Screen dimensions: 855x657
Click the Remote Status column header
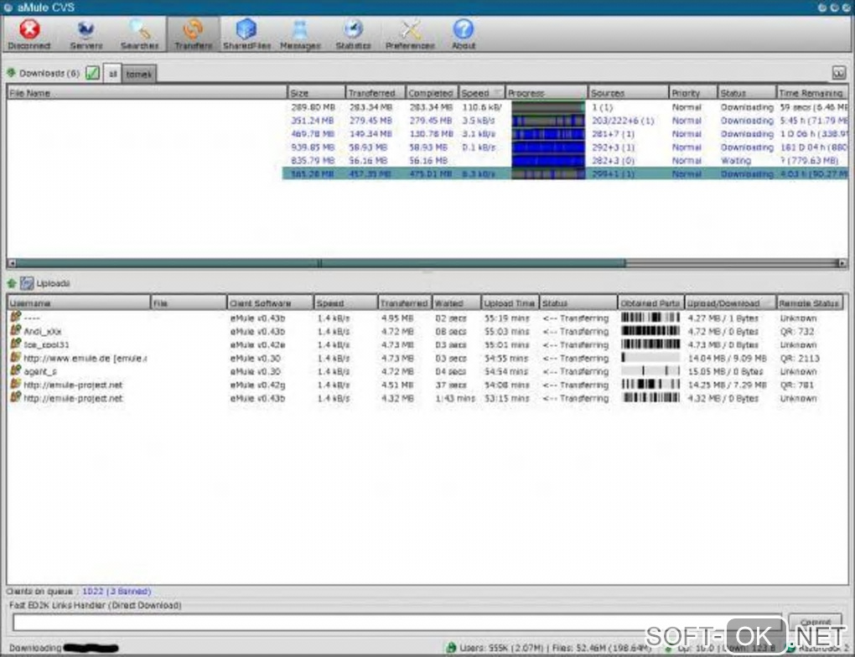coord(809,303)
